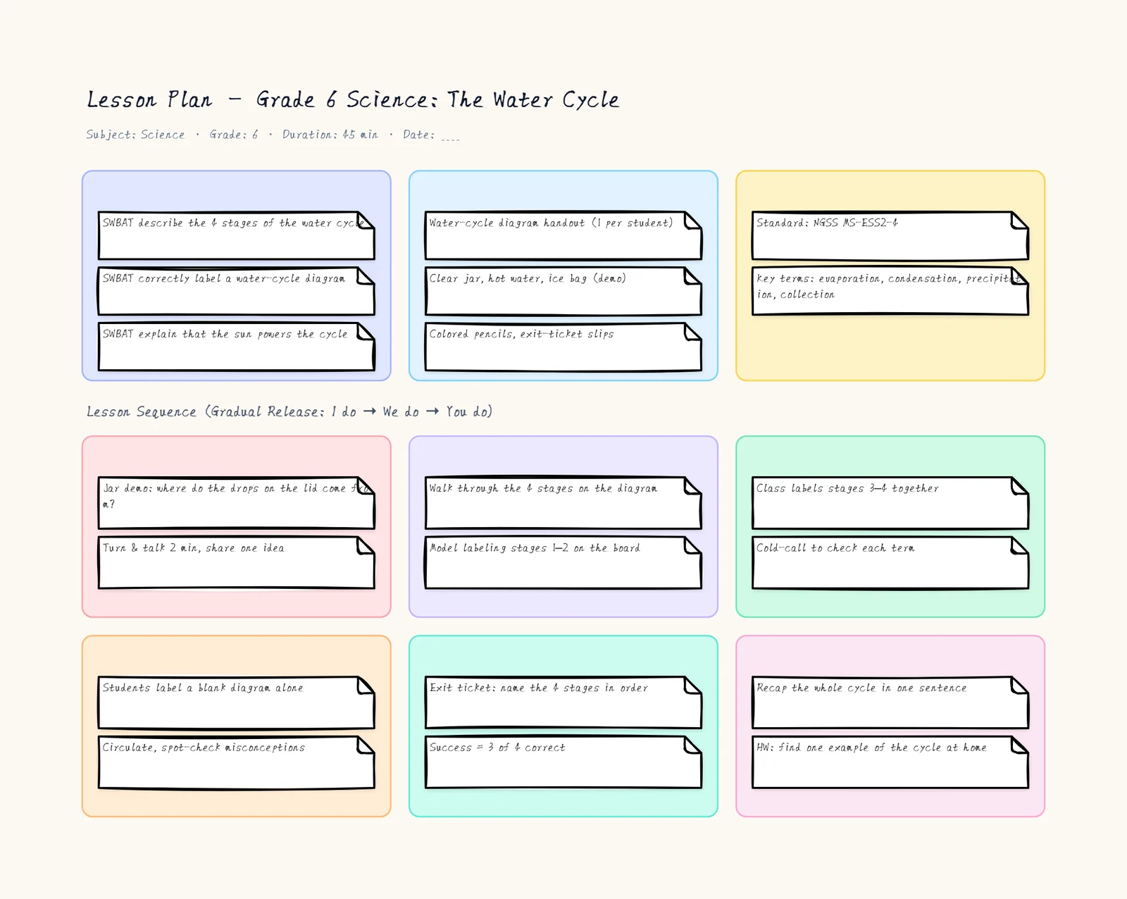Image resolution: width=1127 pixels, height=899 pixels.
Task: Select note 'Cold-call to check each term'
Action: (x=890, y=563)
